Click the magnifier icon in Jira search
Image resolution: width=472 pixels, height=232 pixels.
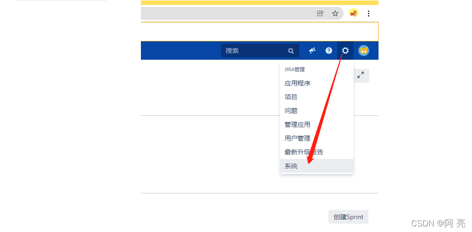click(291, 51)
